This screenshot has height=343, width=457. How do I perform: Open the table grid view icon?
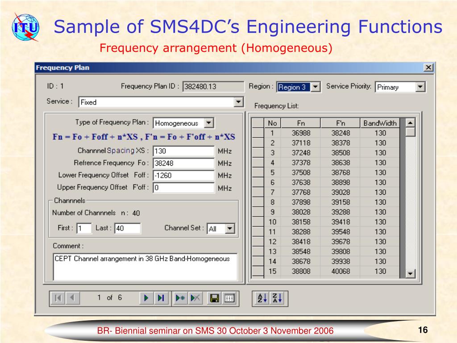229,298
